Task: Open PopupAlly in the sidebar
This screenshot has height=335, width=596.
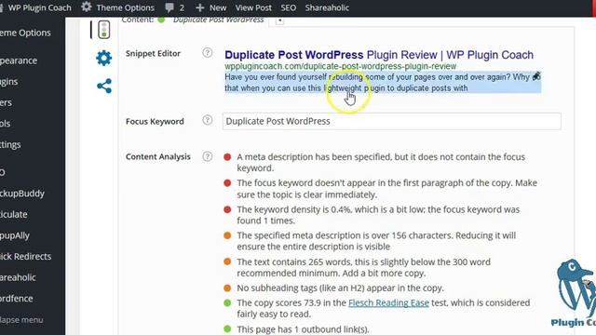Action: [15, 235]
